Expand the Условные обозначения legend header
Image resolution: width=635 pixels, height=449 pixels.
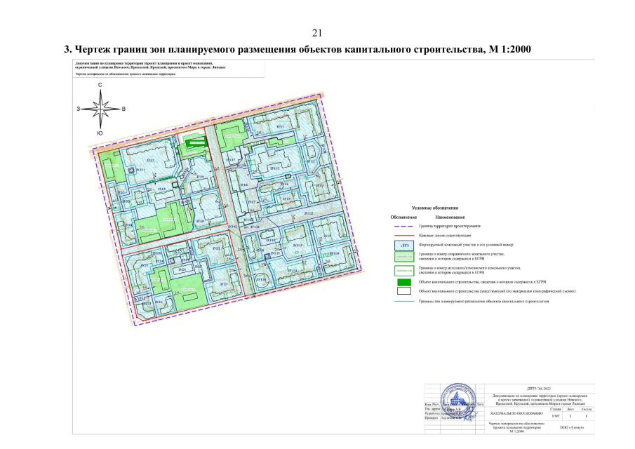point(436,208)
